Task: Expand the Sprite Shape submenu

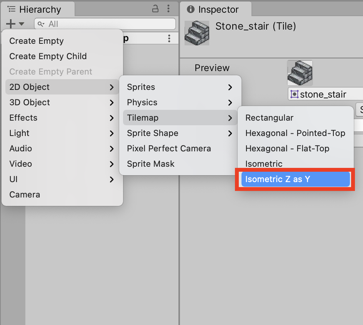Action: [x=180, y=133]
